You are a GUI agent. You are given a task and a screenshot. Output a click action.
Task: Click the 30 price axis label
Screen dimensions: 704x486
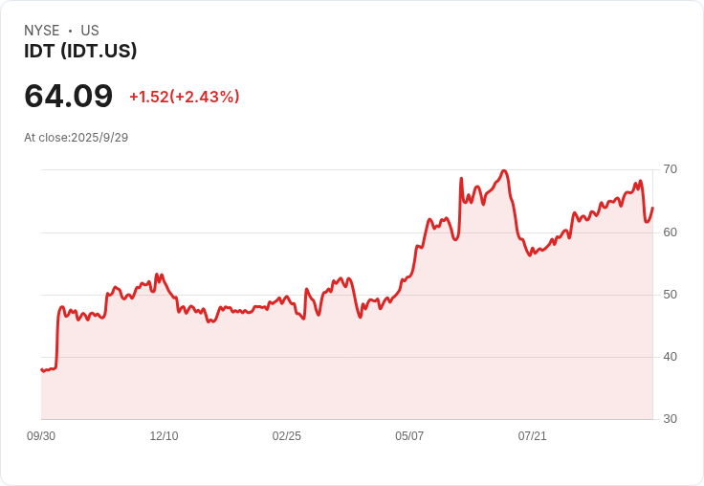pyautogui.click(x=670, y=419)
